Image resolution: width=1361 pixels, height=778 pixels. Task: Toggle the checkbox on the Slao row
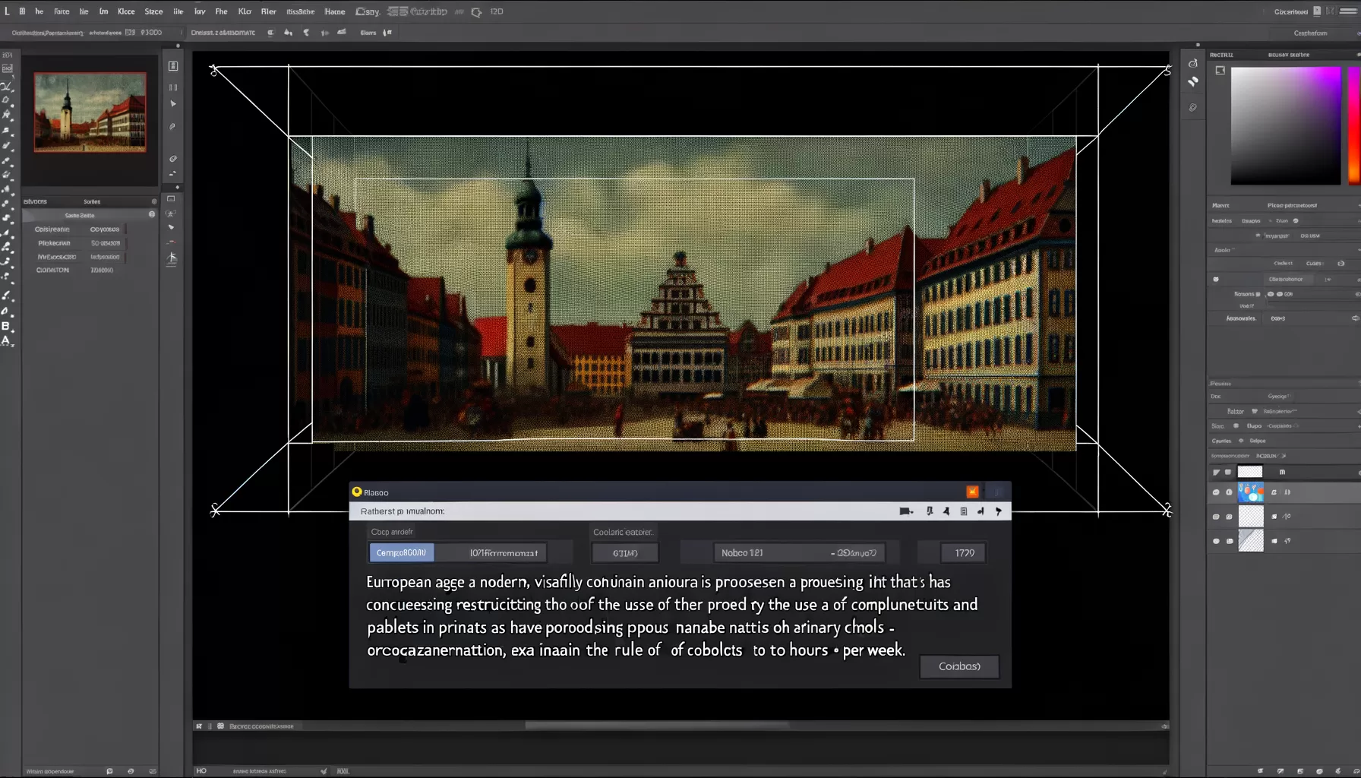pyautogui.click(x=1236, y=425)
